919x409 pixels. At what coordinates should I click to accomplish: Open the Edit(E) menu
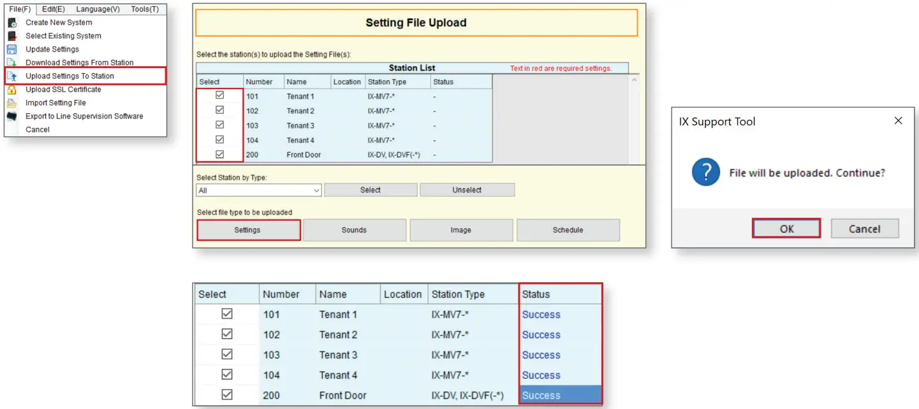pos(54,9)
